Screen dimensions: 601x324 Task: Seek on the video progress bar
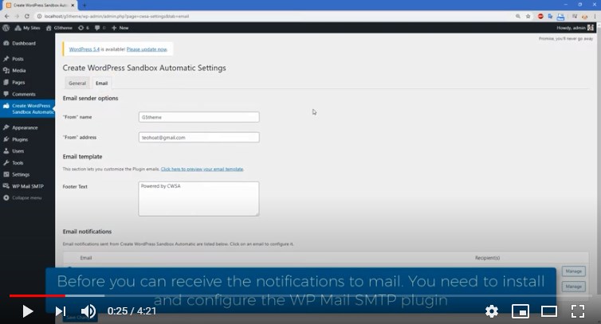tap(300, 295)
